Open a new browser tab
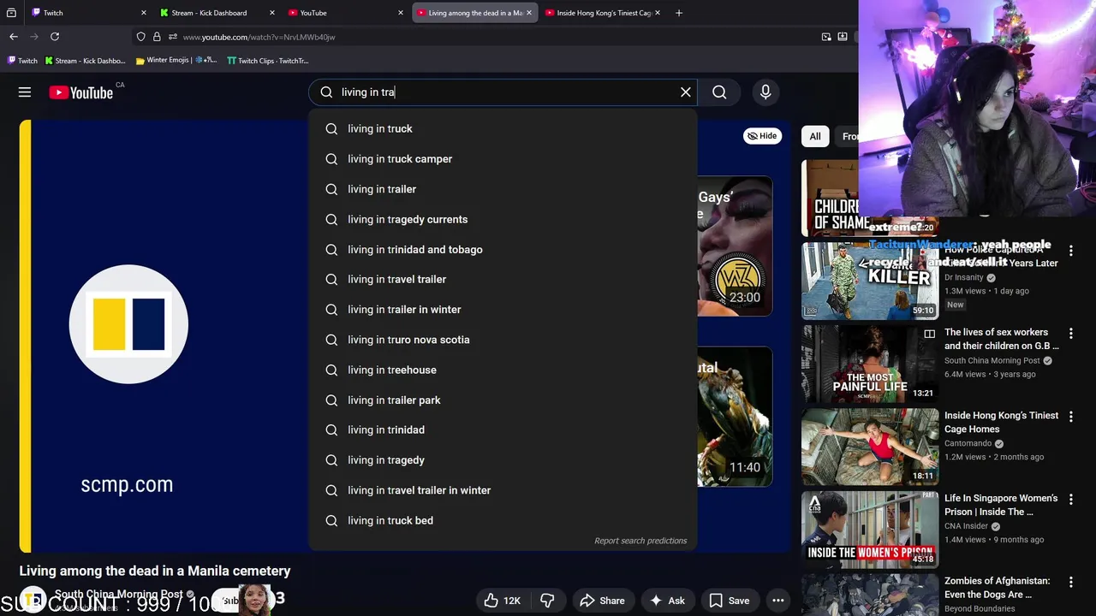Image resolution: width=1096 pixels, height=616 pixels. 679,13
